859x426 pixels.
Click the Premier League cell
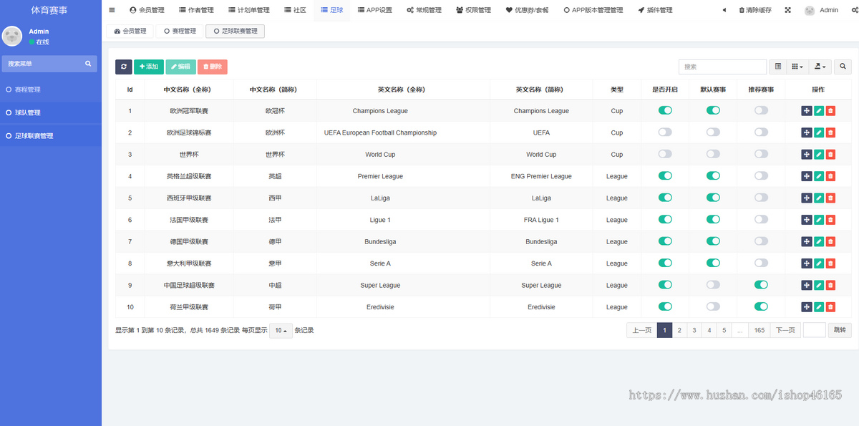380,176
